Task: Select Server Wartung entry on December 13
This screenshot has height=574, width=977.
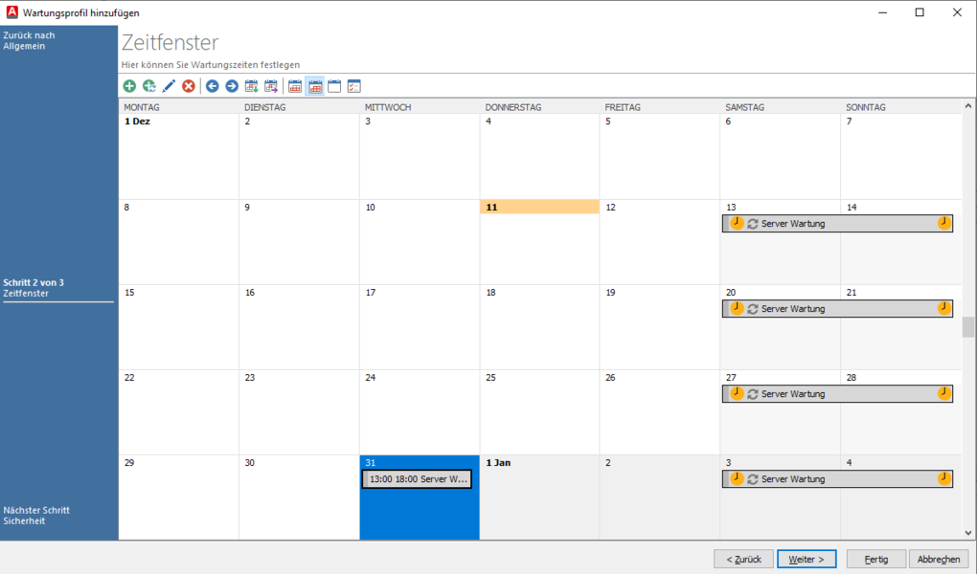Action: pos(836,224)
